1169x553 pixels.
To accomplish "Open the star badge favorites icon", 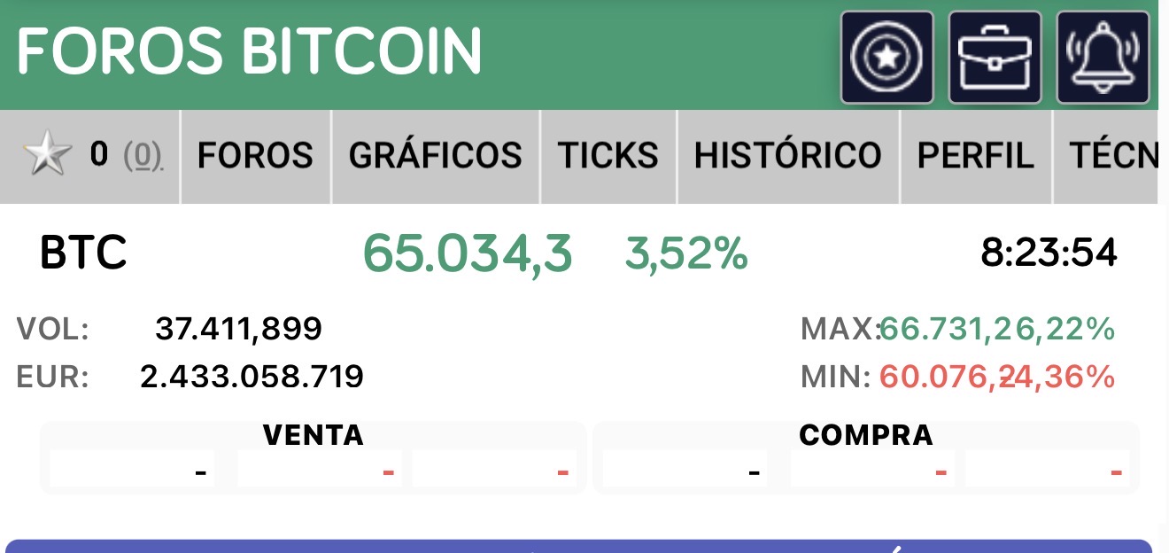I will 887,58.
